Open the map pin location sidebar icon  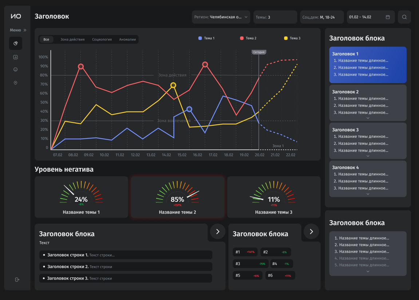[16, 83]
